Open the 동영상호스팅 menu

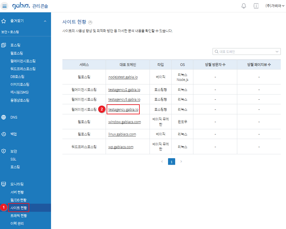coord(20,100)
